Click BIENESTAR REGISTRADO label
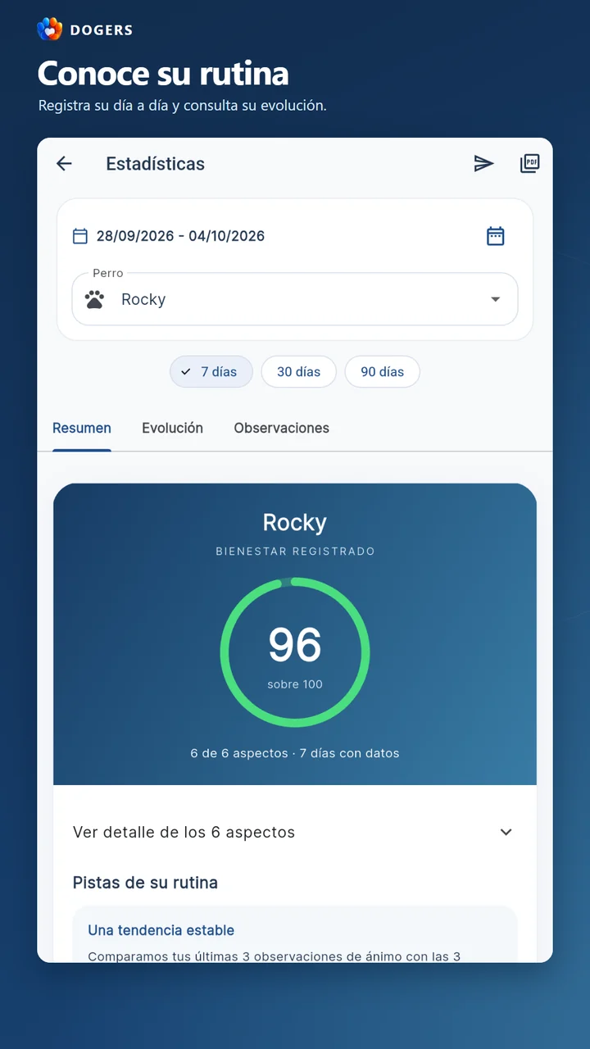This screenshot has width=590, height=1049. (295, 552)
